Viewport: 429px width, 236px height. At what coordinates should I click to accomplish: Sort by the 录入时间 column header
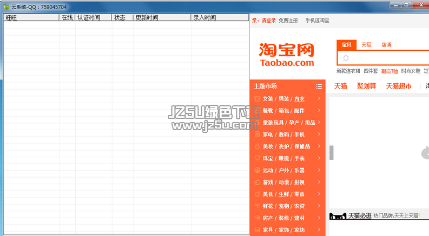point(220,18)
